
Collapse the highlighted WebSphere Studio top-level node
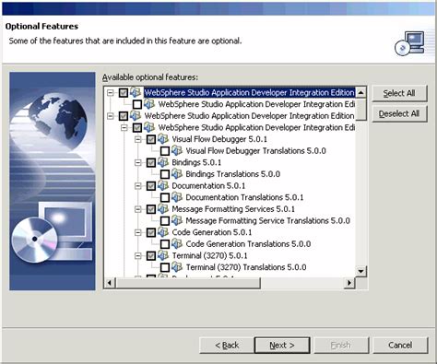[111, 92]
